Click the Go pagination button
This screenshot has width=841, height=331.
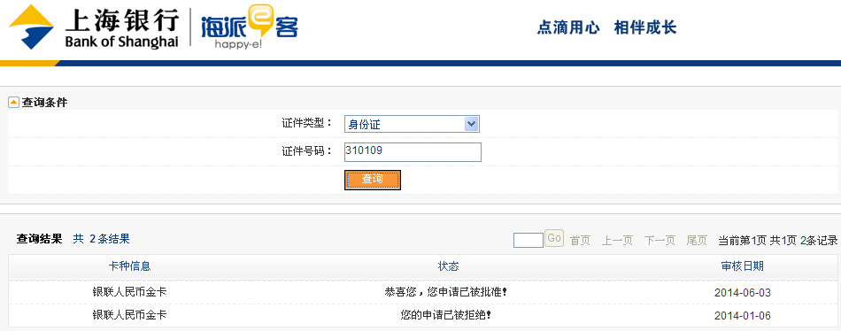pos(554,238)
